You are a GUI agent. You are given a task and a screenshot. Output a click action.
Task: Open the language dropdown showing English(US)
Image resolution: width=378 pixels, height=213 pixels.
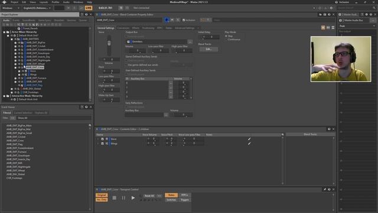click(37, 8)
